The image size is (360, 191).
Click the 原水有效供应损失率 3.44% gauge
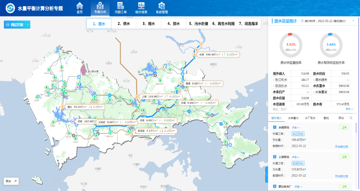[331, 45]
